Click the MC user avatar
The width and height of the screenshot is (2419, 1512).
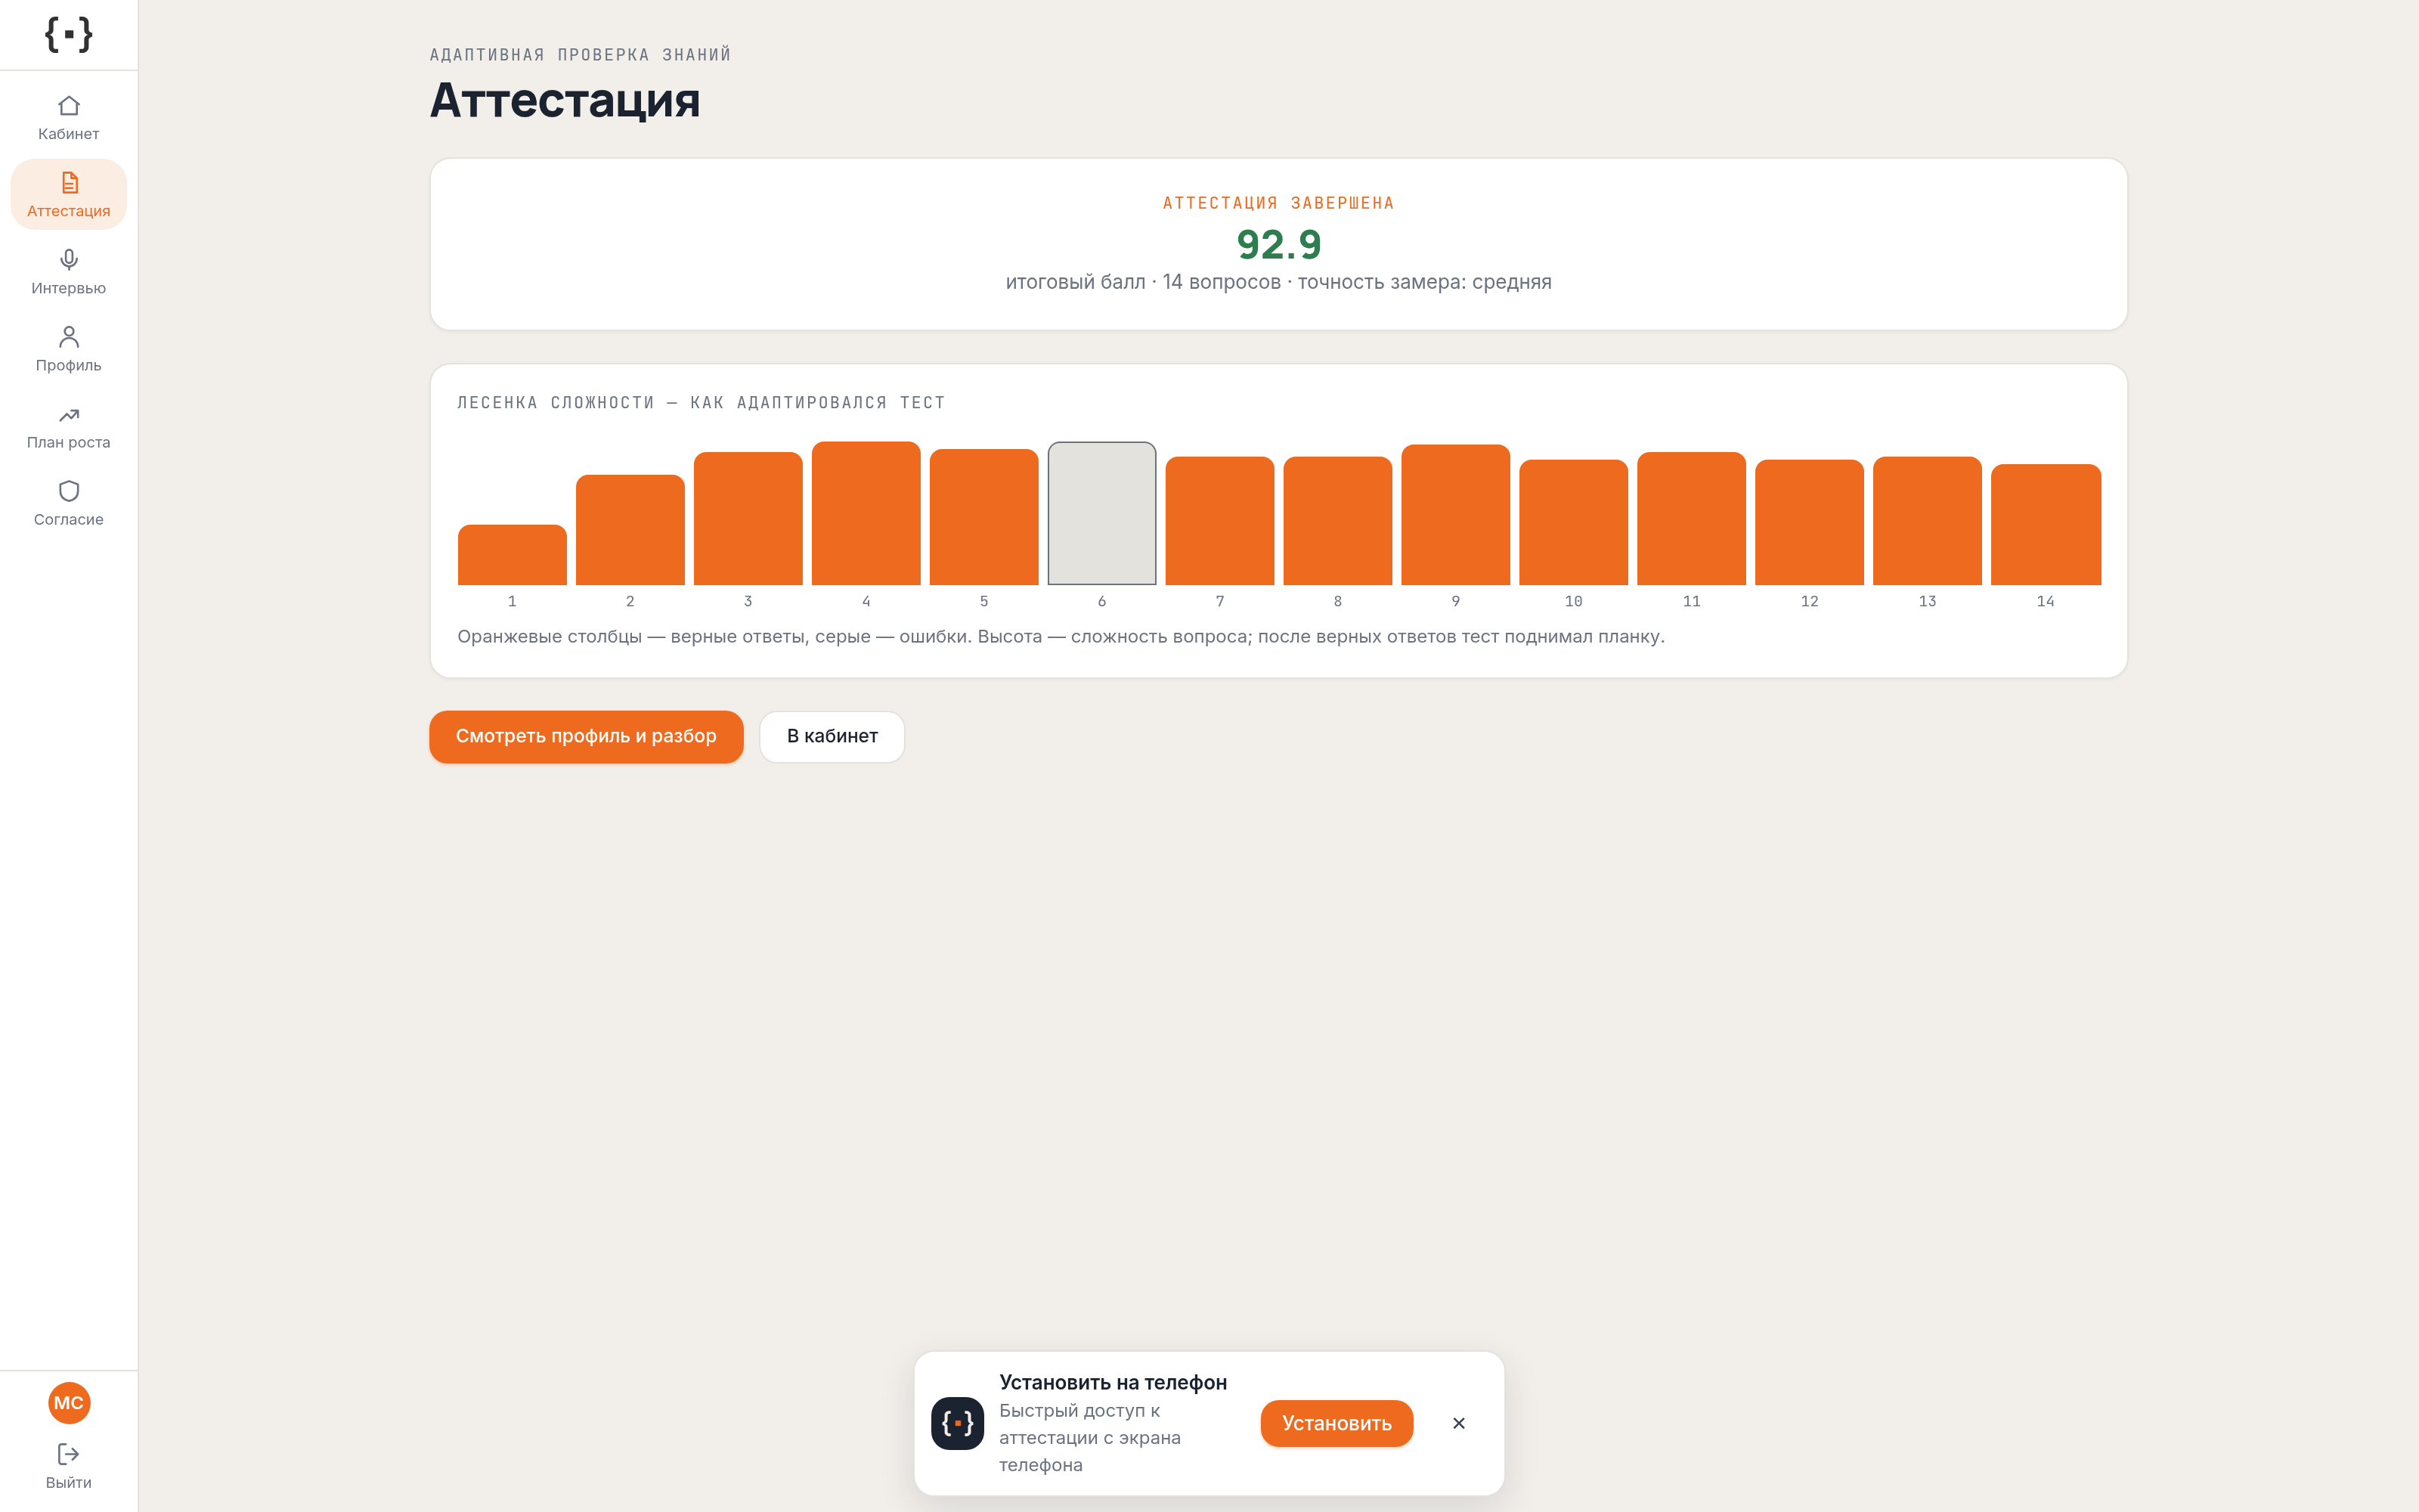(x=69, y=1403)
